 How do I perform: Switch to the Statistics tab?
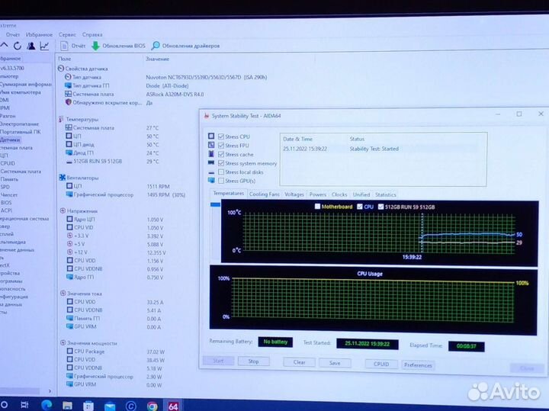coord(386,194)
